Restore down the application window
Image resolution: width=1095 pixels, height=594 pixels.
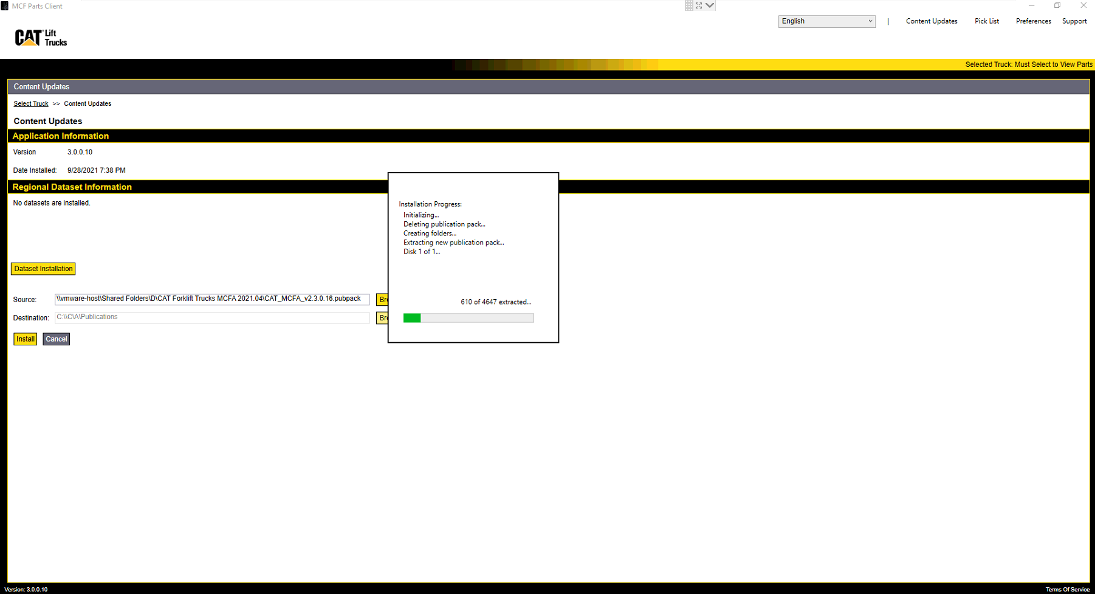(1057, 5)
